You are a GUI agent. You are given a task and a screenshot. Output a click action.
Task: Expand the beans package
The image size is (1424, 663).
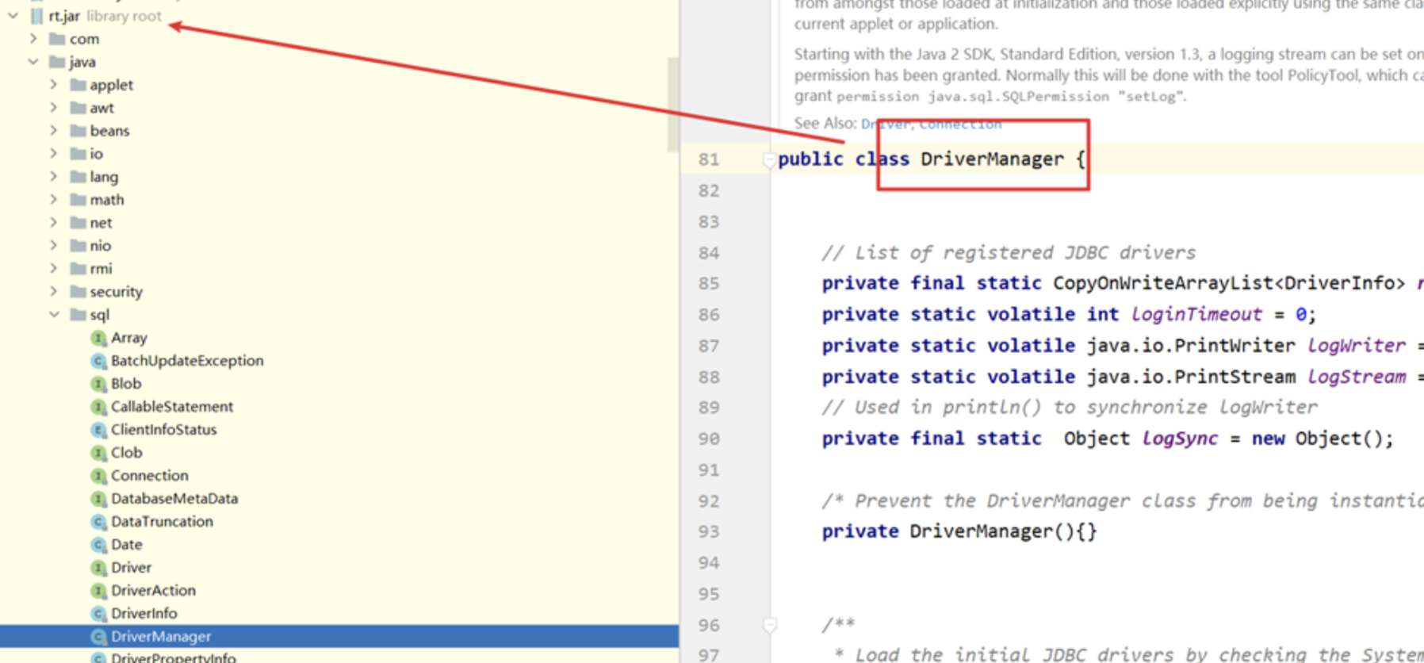click(x=54, y=130)
